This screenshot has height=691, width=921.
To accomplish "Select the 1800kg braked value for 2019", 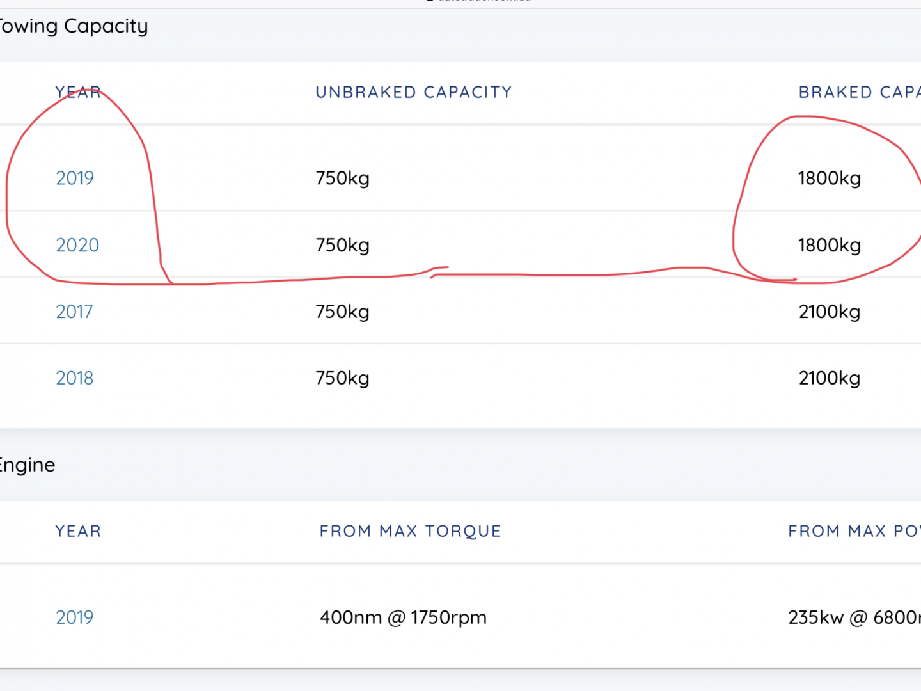I will pos(829,178).
